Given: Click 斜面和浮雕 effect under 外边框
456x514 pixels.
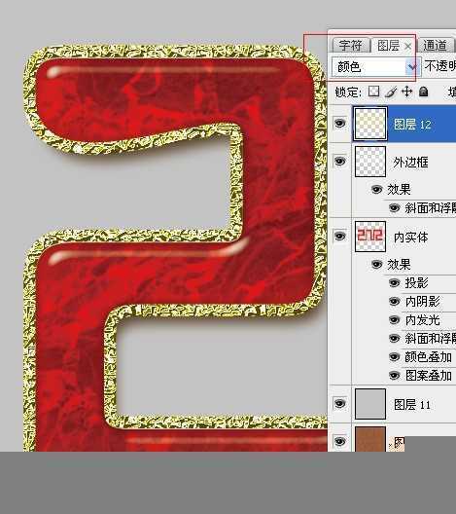Looking at the screenshot, I should tap(430, 207).
